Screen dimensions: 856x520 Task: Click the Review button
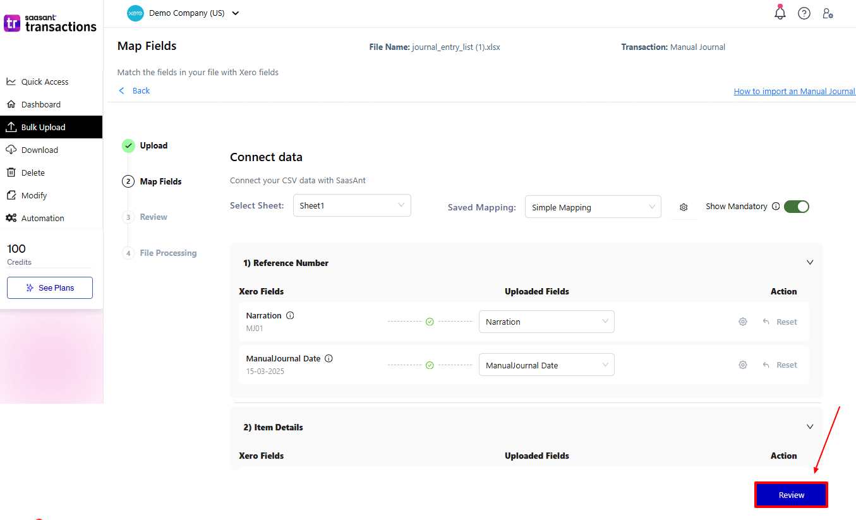790,495
